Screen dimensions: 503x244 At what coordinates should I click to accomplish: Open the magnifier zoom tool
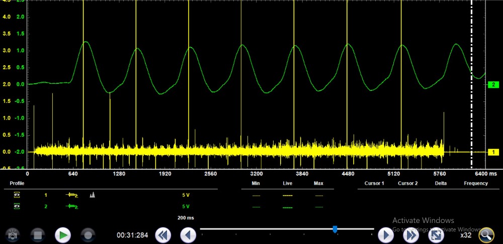tap(486, 234)
